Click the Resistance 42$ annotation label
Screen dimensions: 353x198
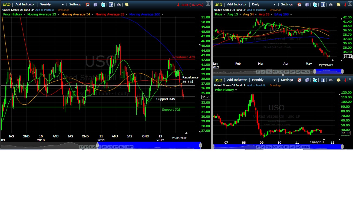click(x=183, y=57)
